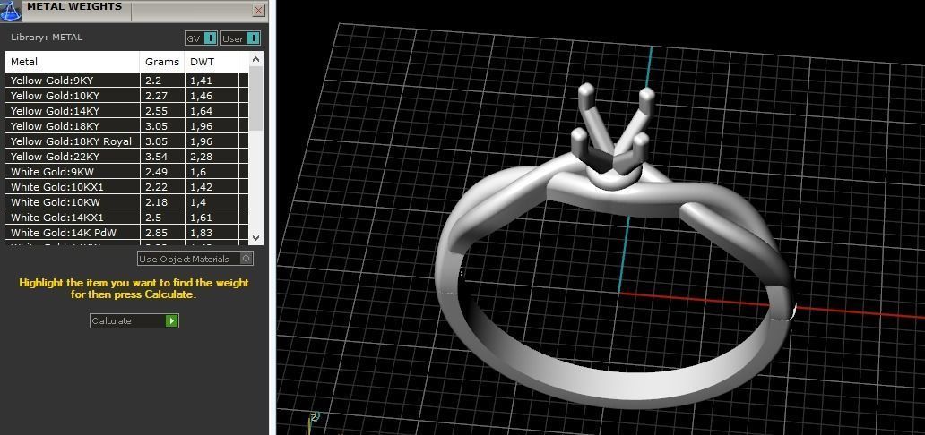
Task: Click the 1,64 DWT value
Action: click(x=201, y=111)
